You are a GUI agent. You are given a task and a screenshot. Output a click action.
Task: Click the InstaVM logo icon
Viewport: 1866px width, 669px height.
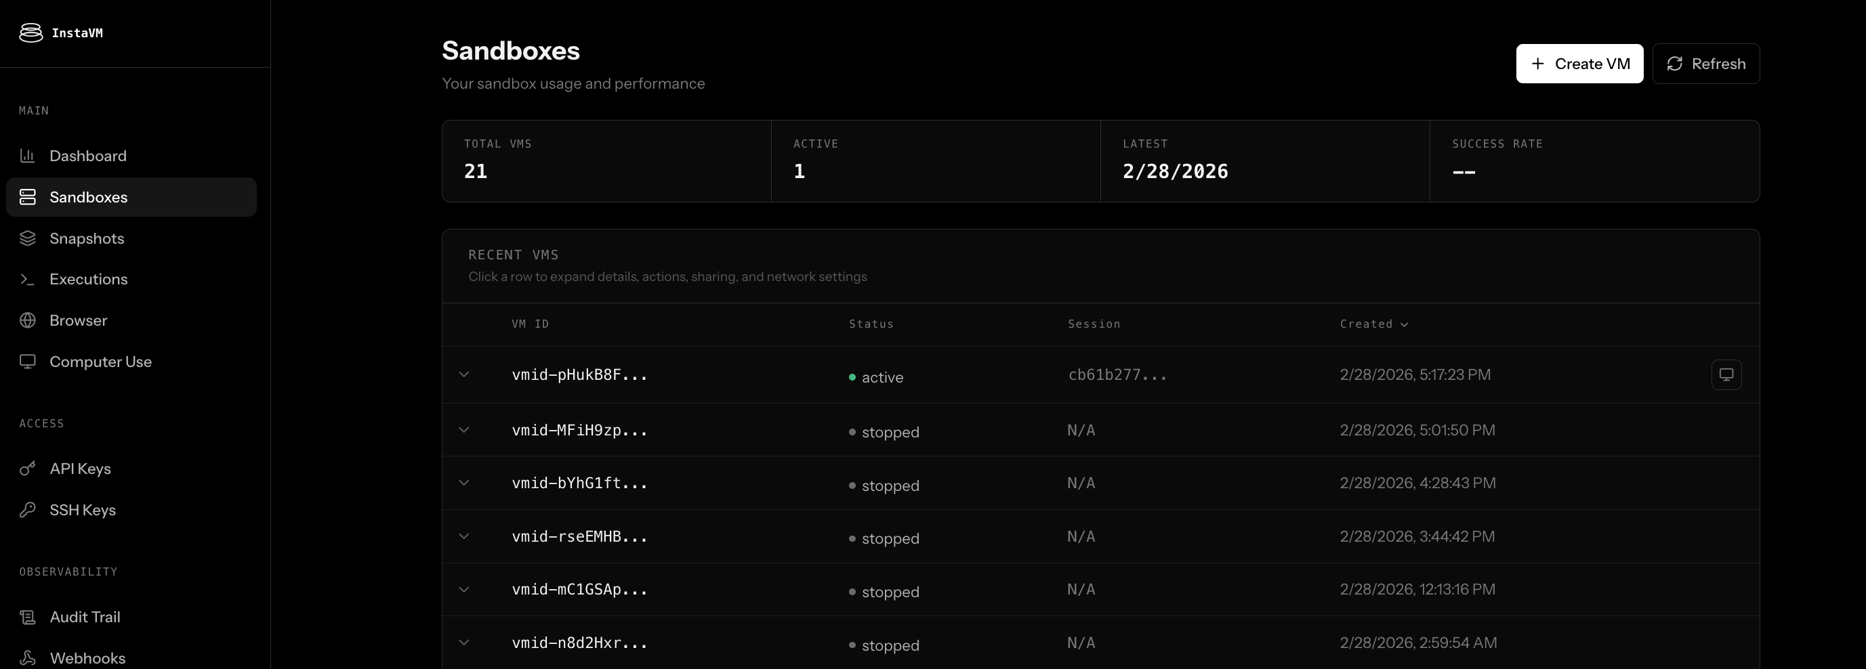[x=30, y=33]
